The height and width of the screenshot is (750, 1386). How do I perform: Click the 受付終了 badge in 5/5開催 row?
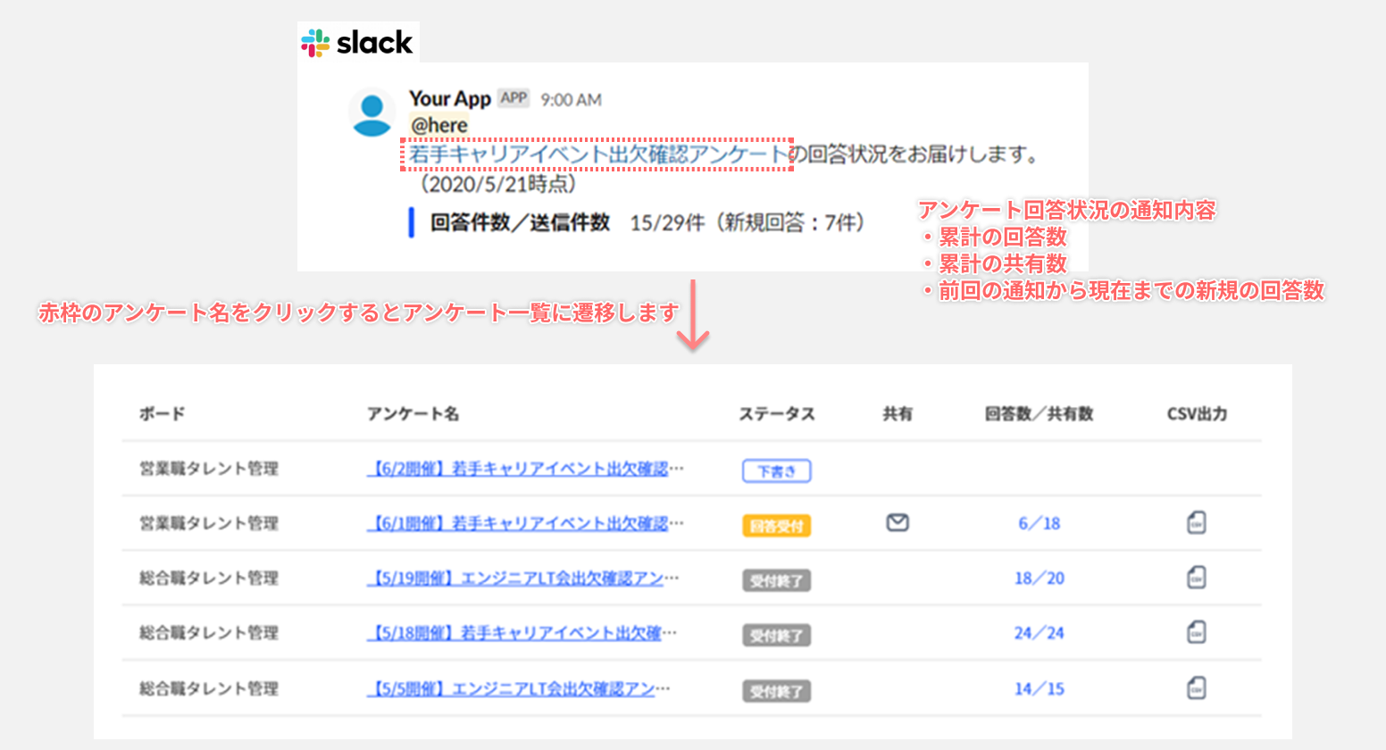point(777,691)
